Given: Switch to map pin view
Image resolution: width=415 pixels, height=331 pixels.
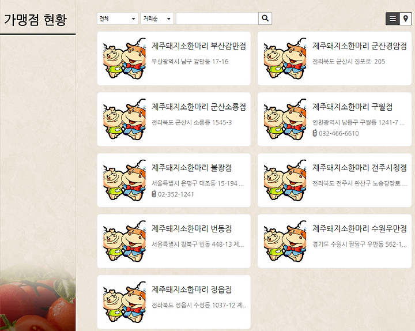Looking at the screenshot, I should coord(405,18).
